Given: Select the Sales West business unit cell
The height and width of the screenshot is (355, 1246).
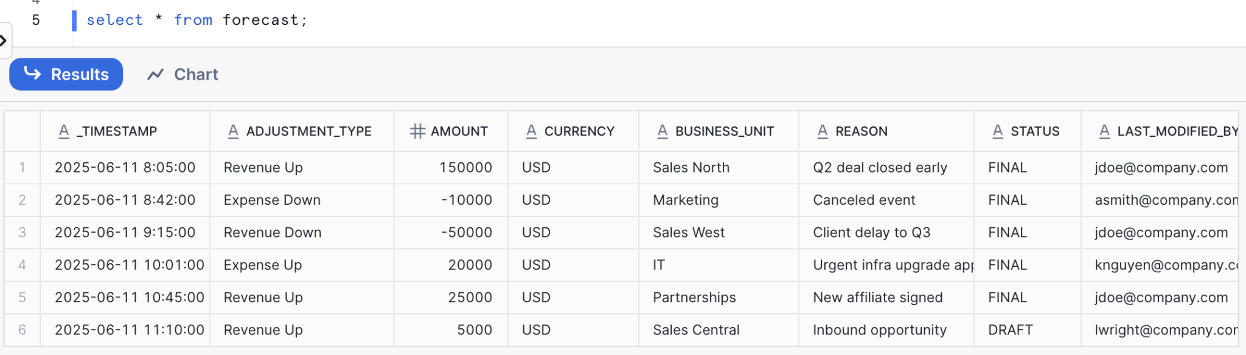Looking at the screenshot, I should coord(689,233).
